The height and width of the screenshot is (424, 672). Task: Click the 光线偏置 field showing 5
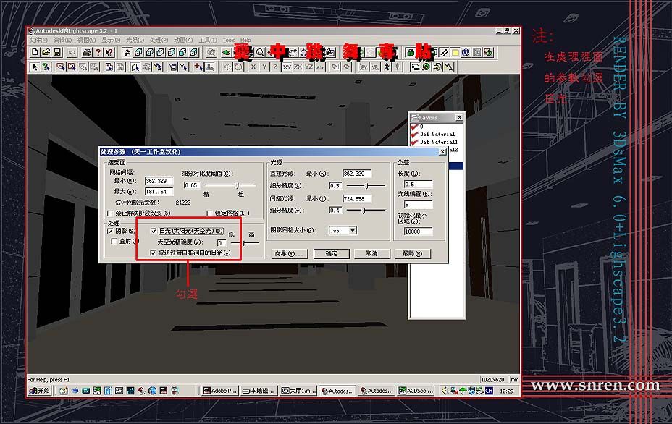point(419,204)
